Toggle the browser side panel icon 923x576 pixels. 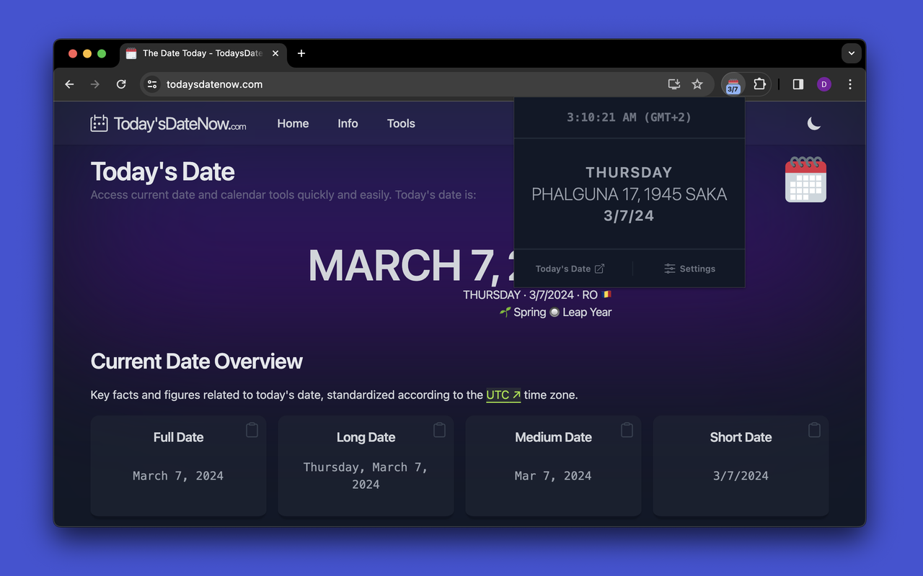point(798,84)
